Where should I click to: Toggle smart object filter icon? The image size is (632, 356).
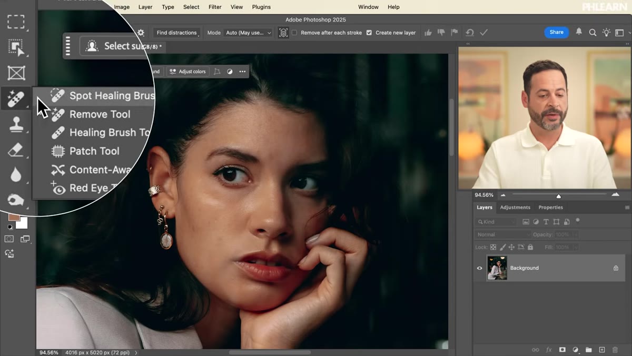[x=567, y=222]
